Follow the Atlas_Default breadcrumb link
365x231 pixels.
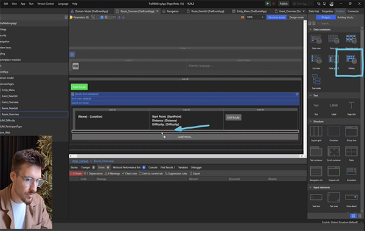80,161
